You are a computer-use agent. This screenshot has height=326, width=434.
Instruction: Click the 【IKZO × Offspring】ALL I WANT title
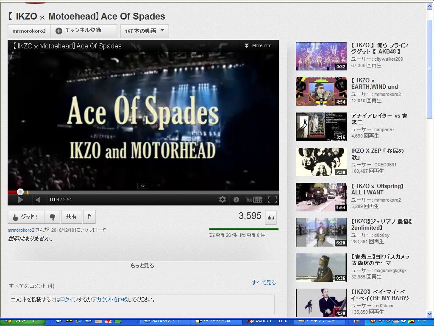tap(378, 189)
